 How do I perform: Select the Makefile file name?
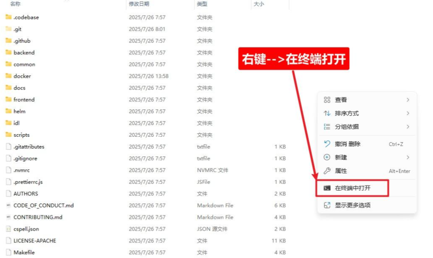(24, 252)
